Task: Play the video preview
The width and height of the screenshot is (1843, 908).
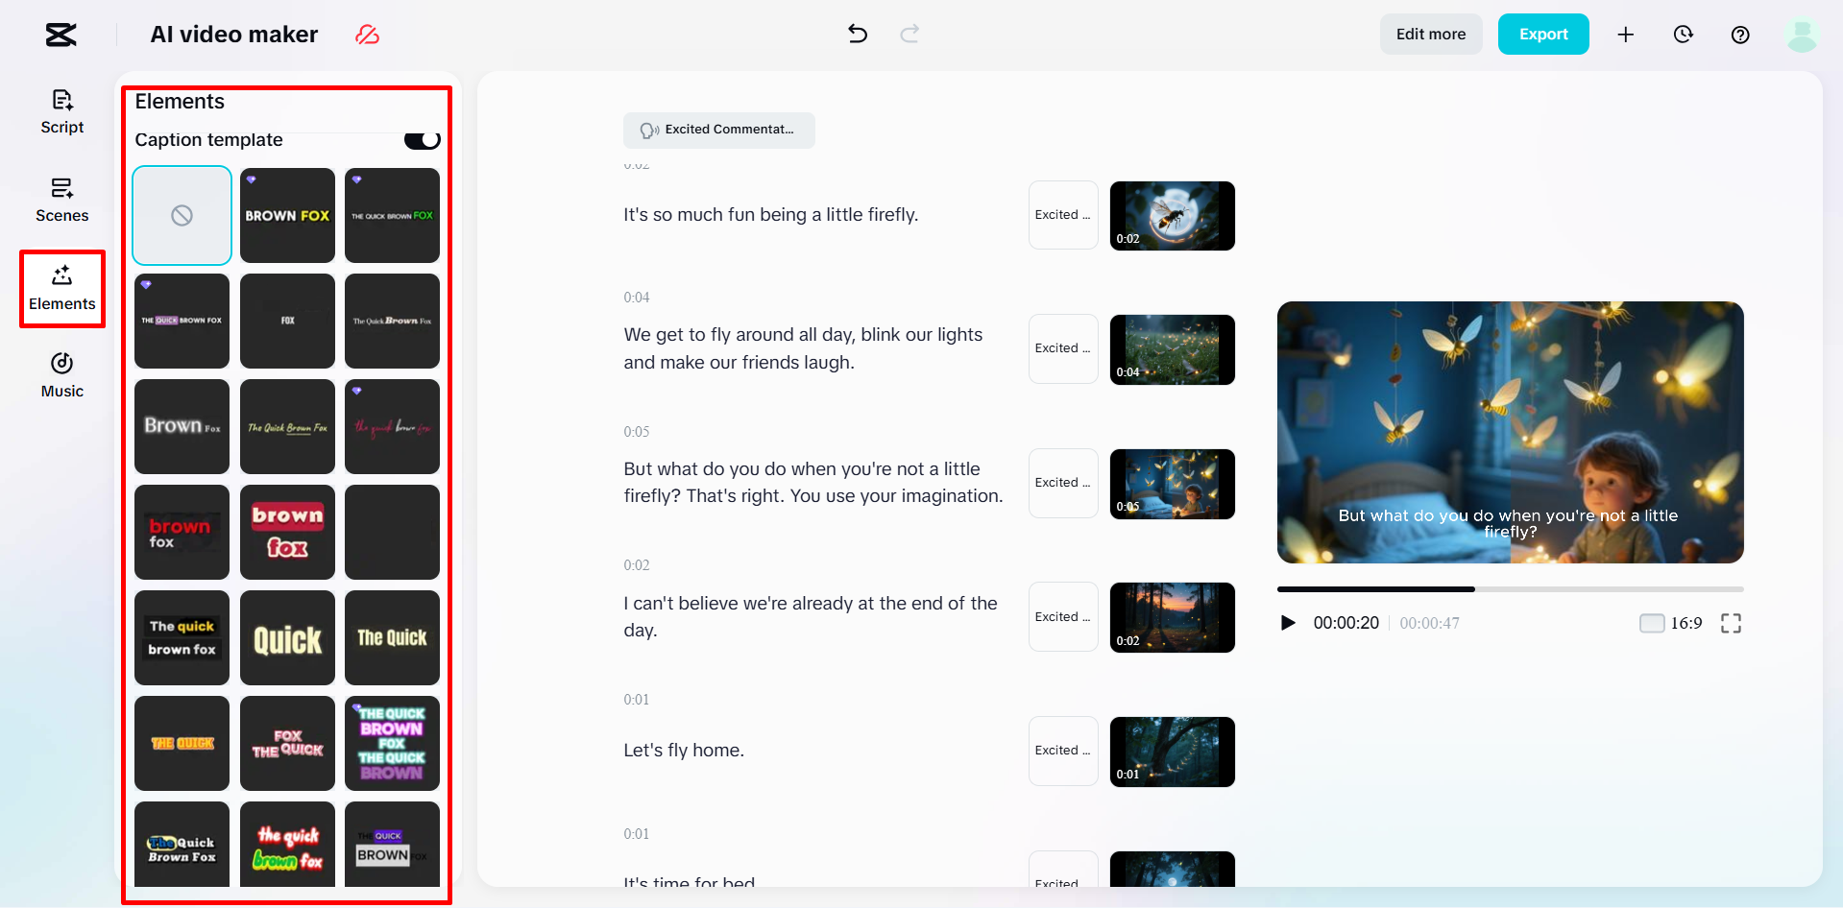Action: click(1288, 623)
